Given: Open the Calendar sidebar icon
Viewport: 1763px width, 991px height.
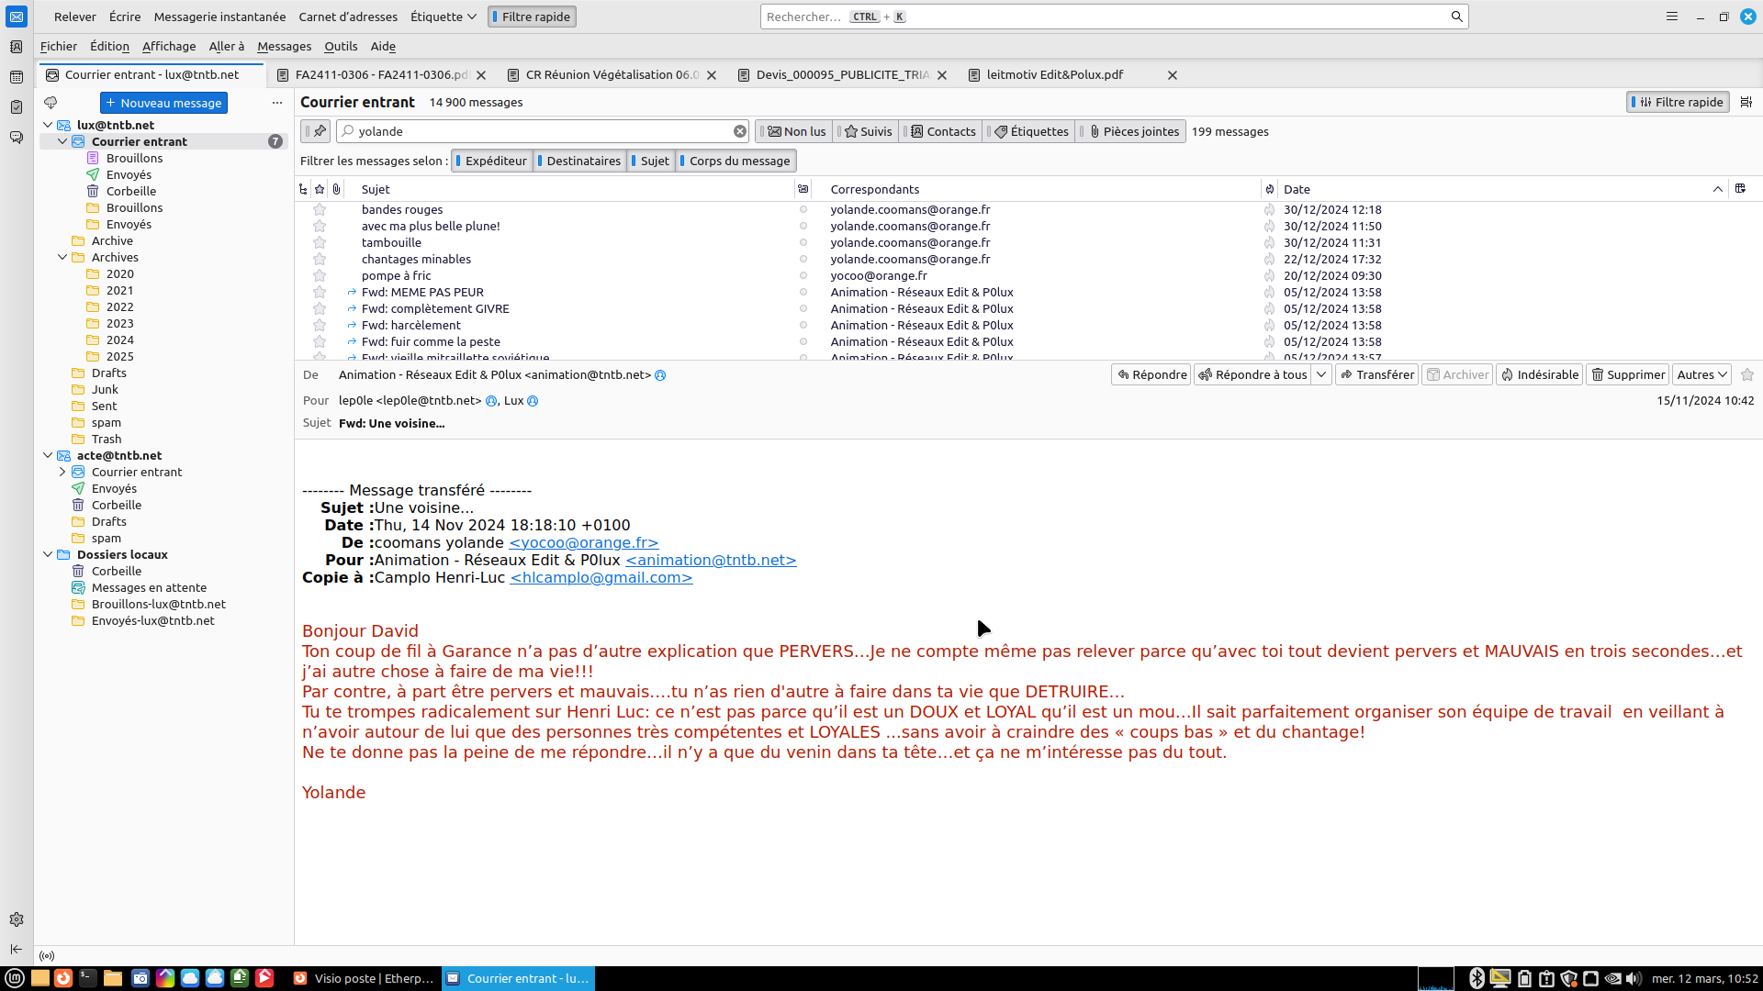Looking at the screenshot, I should (16, 77).
